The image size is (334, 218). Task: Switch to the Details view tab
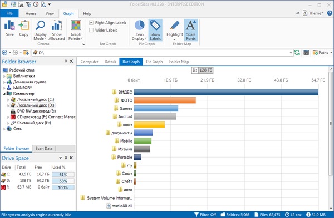tap(110, 62)
